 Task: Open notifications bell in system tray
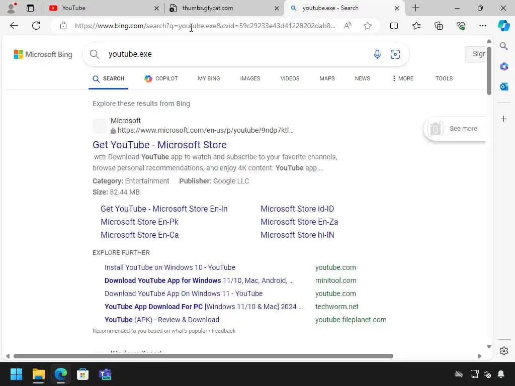coord(501,374)
